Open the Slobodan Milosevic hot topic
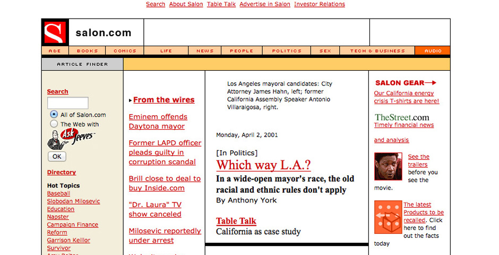Viewport: 499px width, 255px height. point(73,201)
